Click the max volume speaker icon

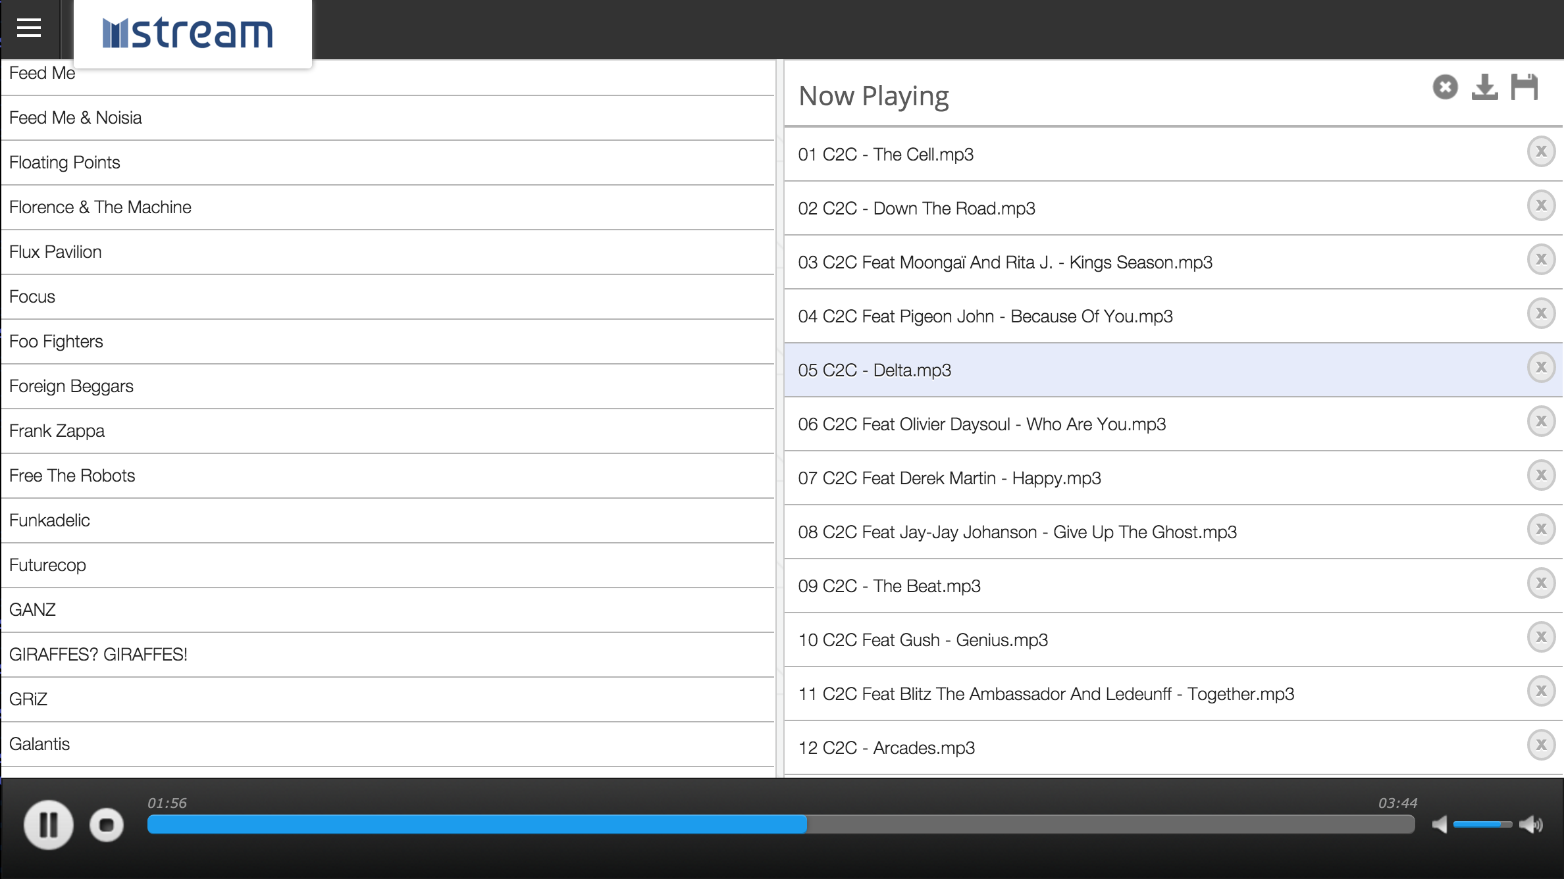tap(1531, 824)
